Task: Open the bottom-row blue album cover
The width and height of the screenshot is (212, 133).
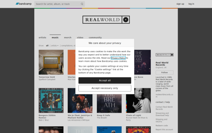Action: coord(109,129)
